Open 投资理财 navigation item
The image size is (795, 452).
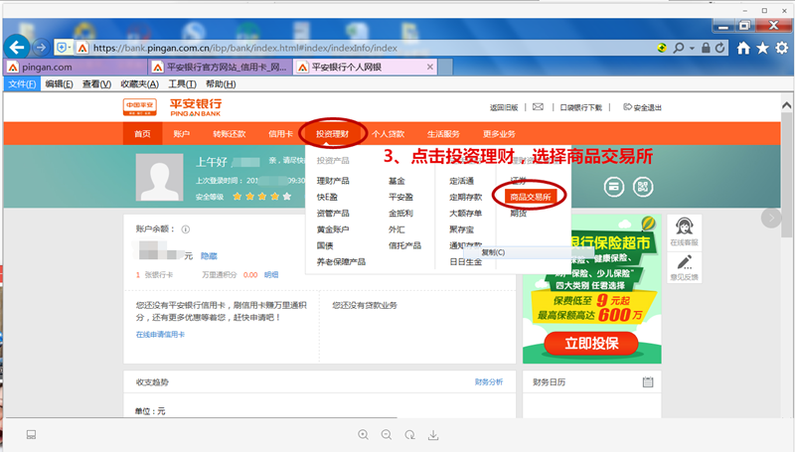coord(332,134)
